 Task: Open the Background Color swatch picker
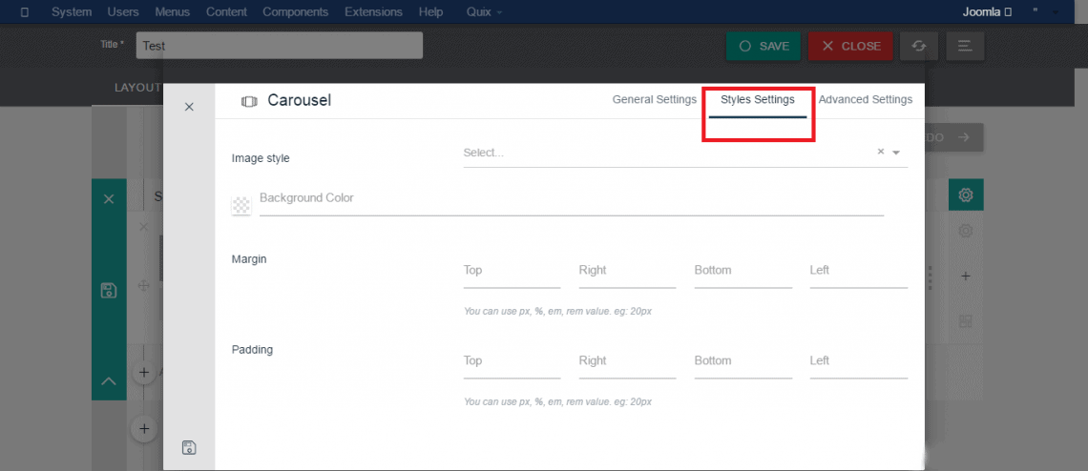(x=241, y=205)
